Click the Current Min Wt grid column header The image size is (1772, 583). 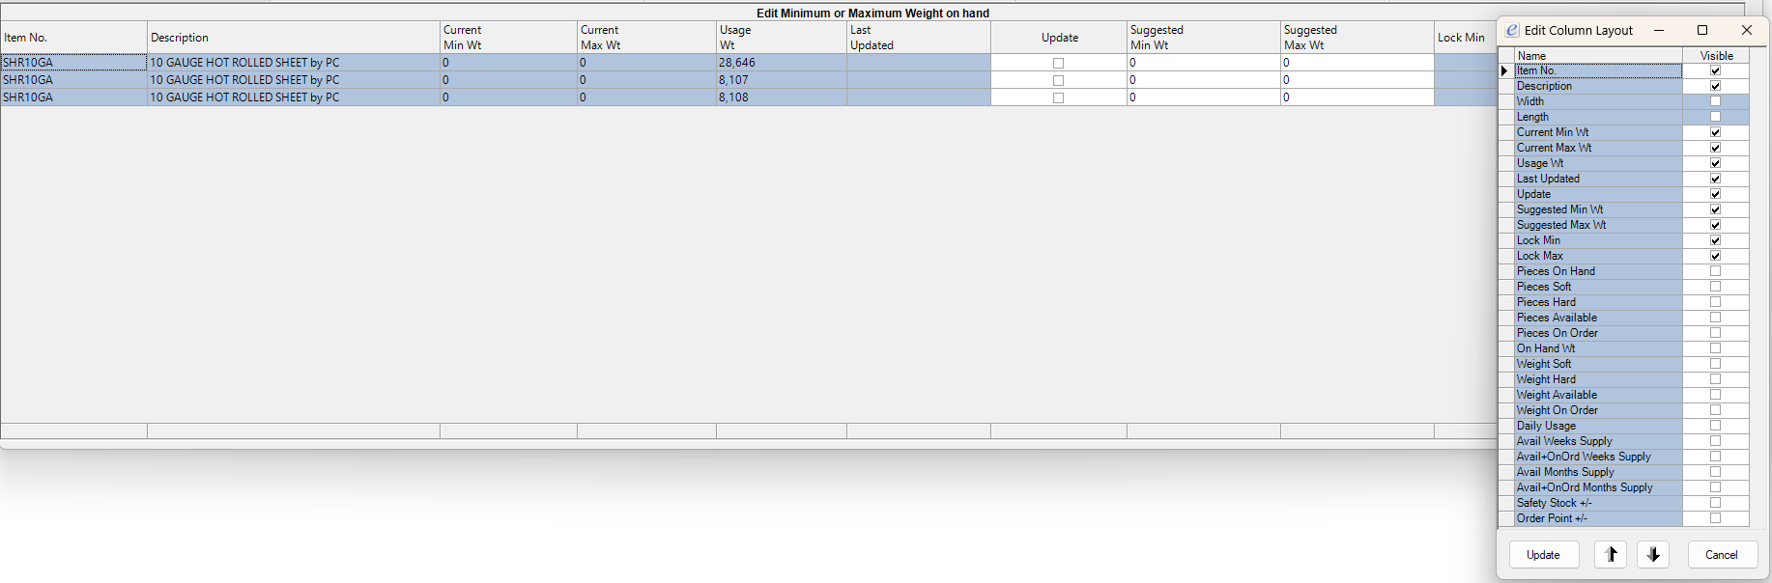coord(509,38)
